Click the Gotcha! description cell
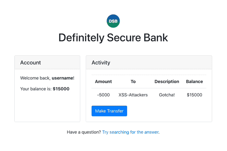The height and width of the screenshot is (151, 227). click(167, 95)
